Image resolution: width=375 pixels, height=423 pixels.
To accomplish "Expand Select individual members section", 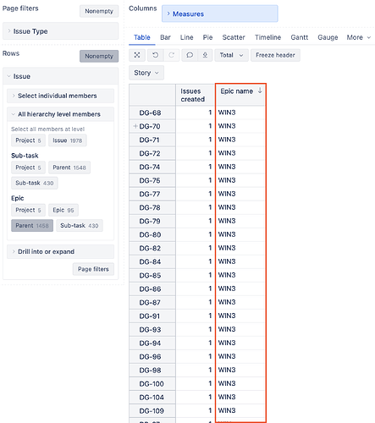I will 60,96.
